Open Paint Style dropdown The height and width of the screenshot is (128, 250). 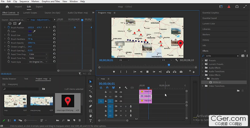[x=38, y=62]
